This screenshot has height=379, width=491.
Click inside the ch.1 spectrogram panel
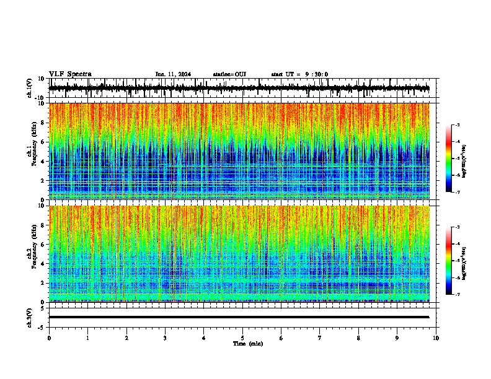coord(239,151)
